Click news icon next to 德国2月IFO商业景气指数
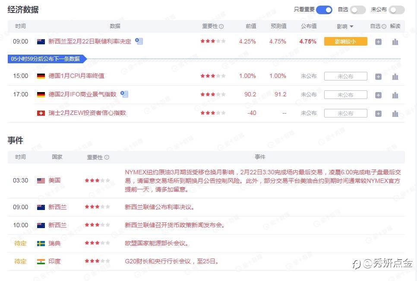 click(124, 94)
